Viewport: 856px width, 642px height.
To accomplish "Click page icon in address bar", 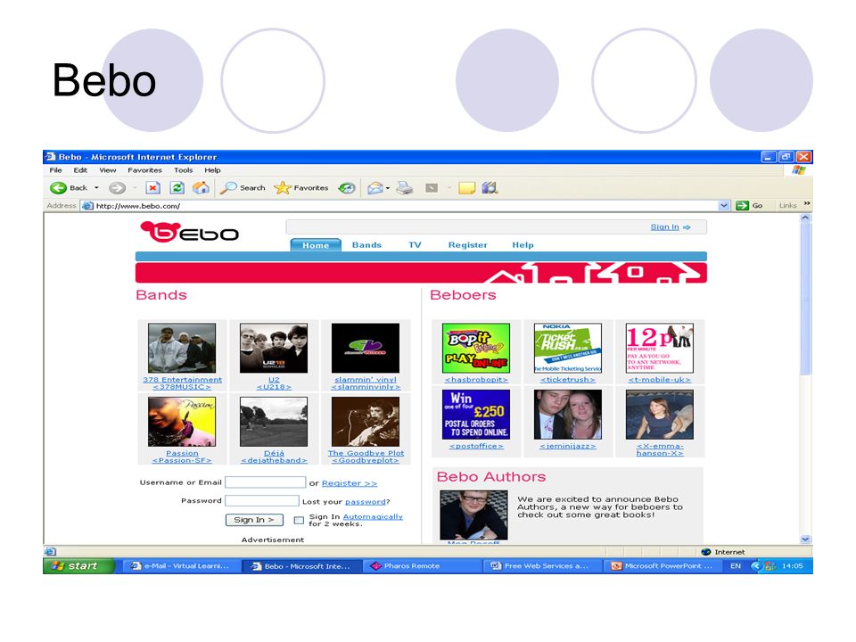I will pos(87,206).
